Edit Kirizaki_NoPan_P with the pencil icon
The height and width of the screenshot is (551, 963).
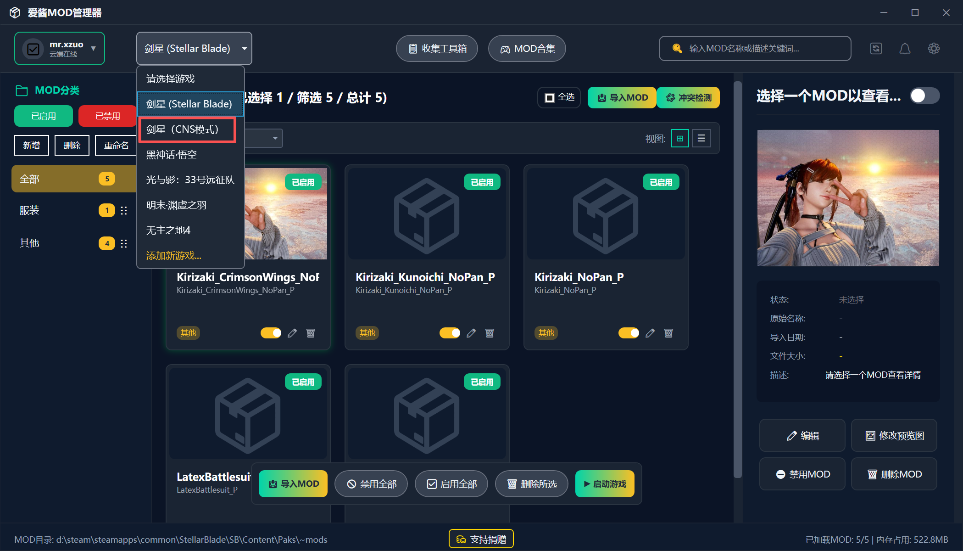(x=650, y=333)
